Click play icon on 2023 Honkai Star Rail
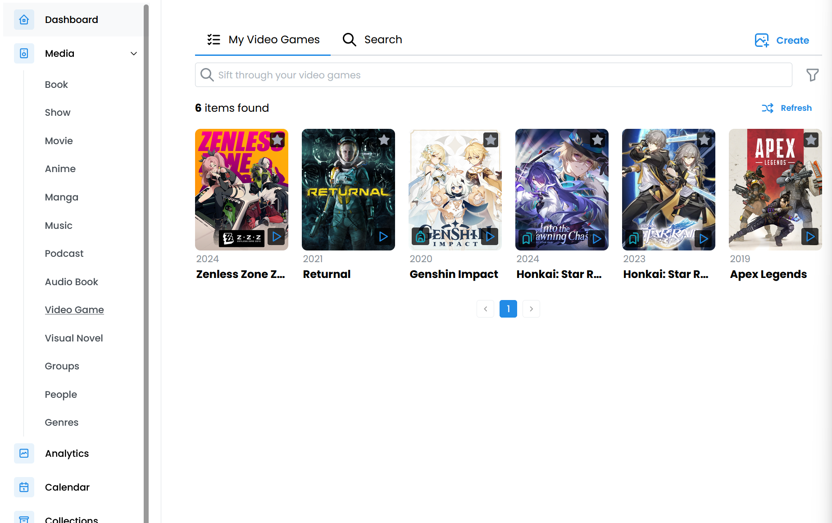This screenshot has width=832, height=523. pos(704,239)
